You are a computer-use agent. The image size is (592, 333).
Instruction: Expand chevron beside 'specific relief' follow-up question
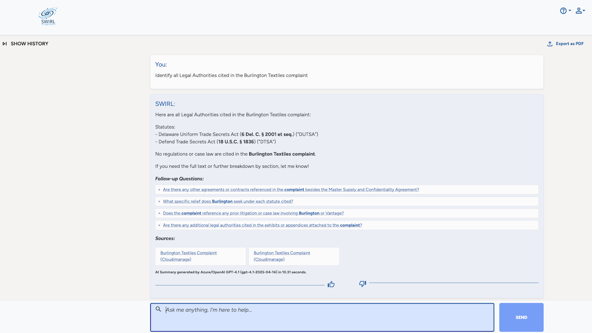pos(159,202)
